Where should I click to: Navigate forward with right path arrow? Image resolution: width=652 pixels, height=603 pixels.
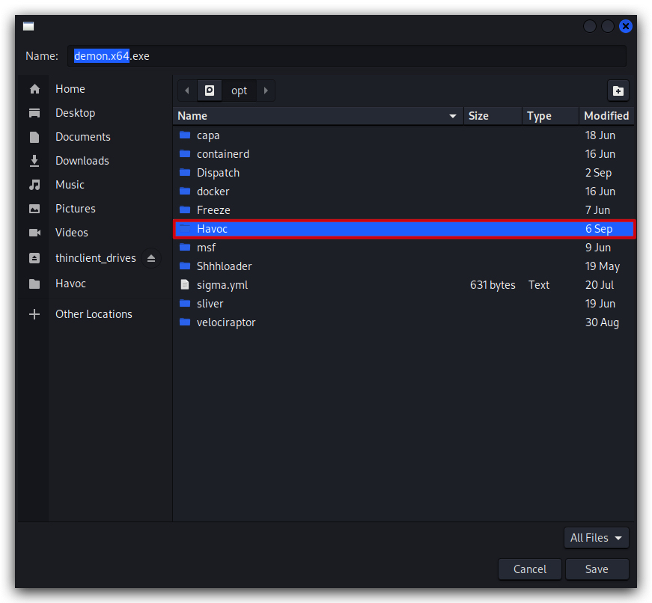[266, 91]
